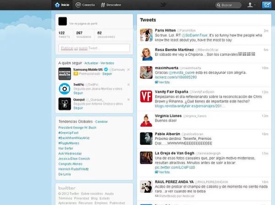Follow Samsung Mobile US with Seguir
275x205 pixels.
pyautogui.click(x=107, y=74)
